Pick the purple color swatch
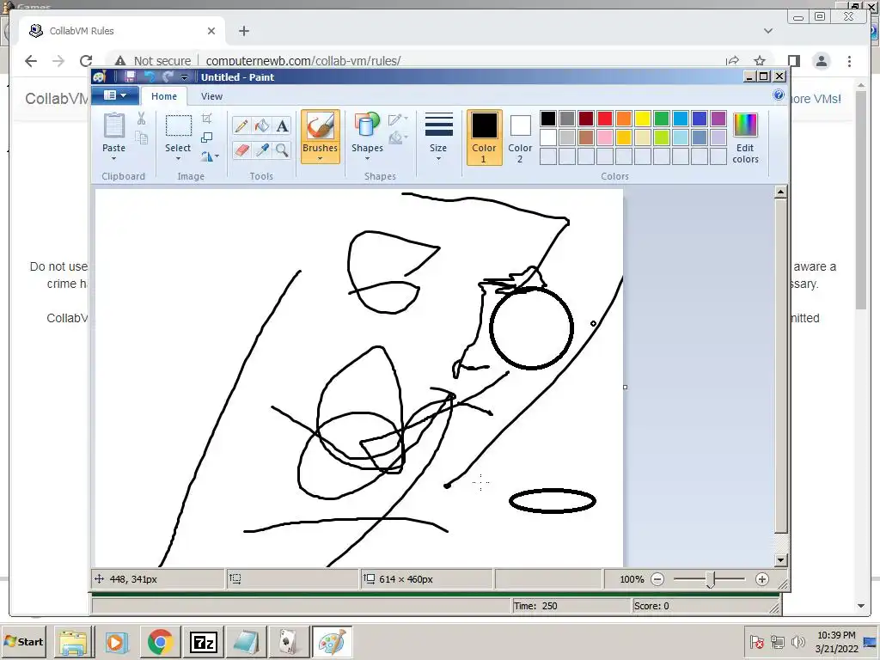This screenshot has width=880, height=660. (x=718, y=119)
